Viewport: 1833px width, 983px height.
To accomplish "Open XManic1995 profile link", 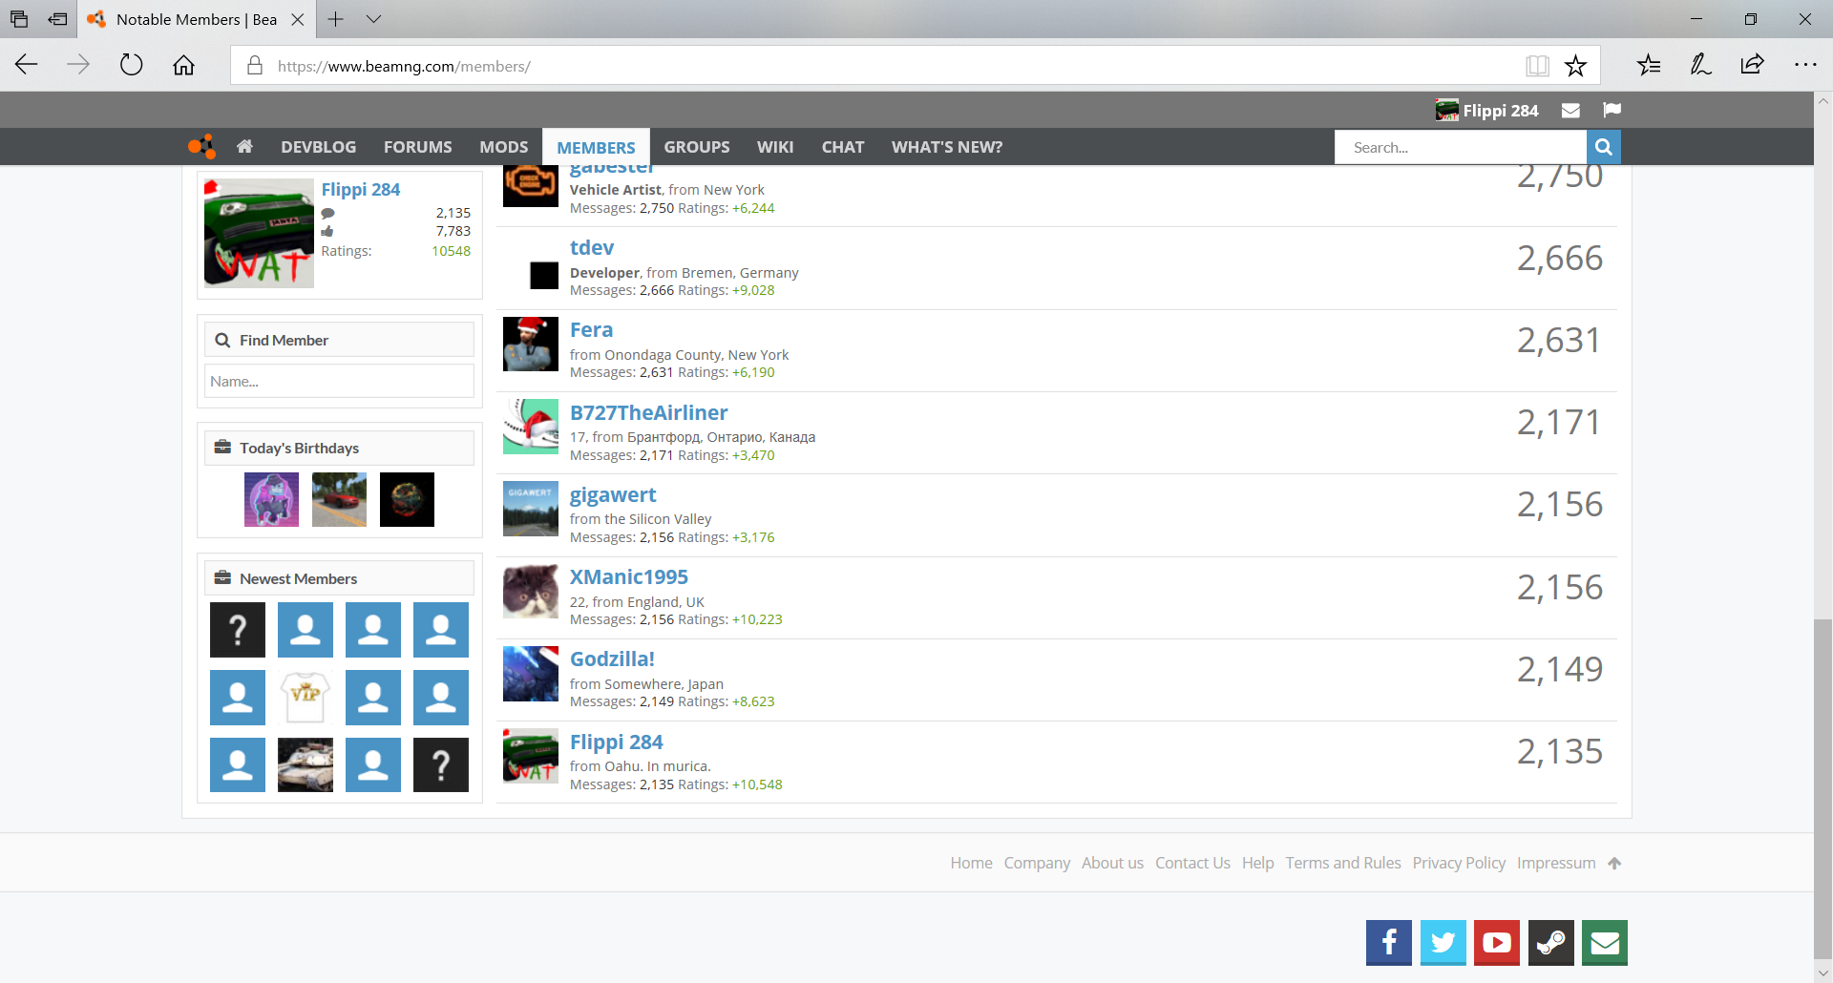I will click(629, 576).
